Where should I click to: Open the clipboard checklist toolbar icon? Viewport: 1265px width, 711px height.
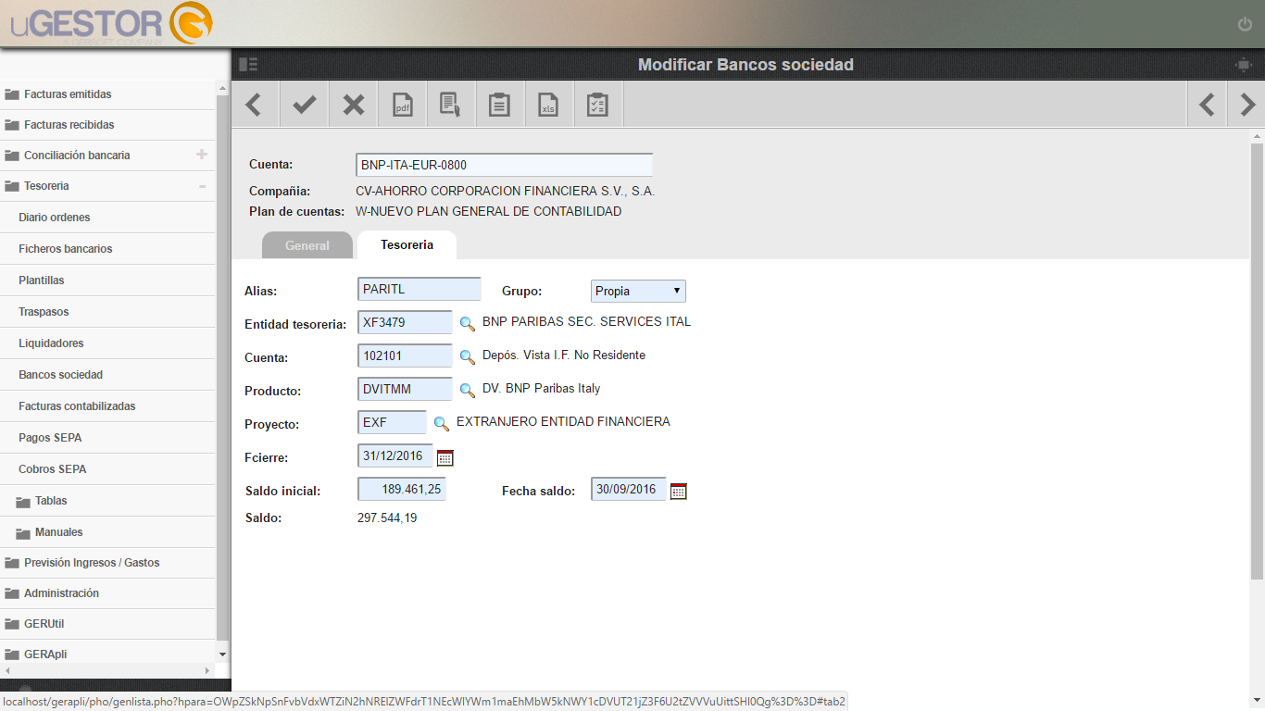(598, 105)
